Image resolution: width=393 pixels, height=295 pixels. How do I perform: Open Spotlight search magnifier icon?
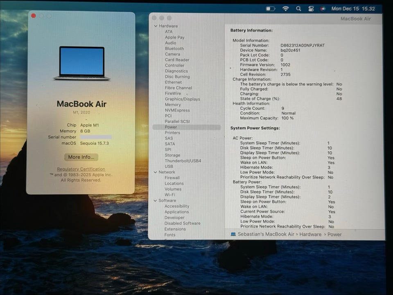coord(298,9)
